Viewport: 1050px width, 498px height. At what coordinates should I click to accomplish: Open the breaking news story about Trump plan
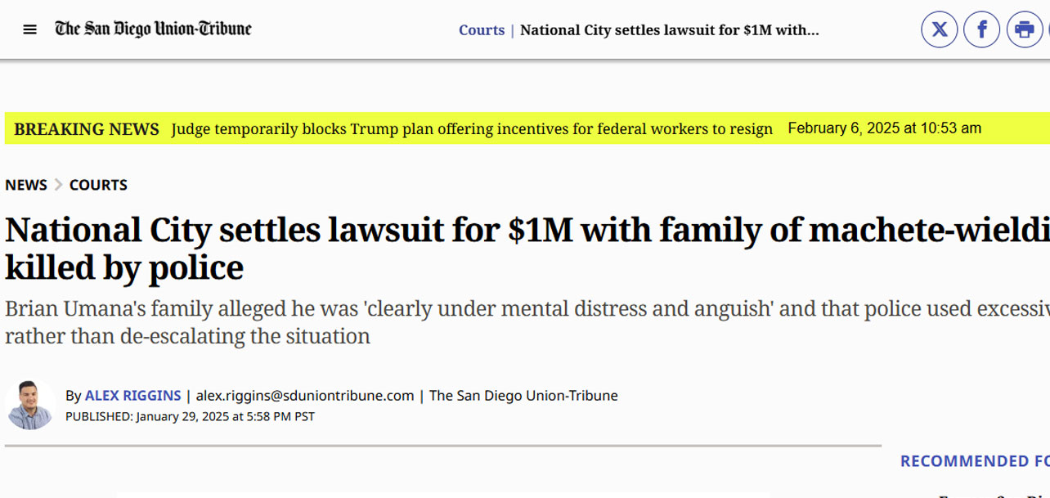click(472, 129)
